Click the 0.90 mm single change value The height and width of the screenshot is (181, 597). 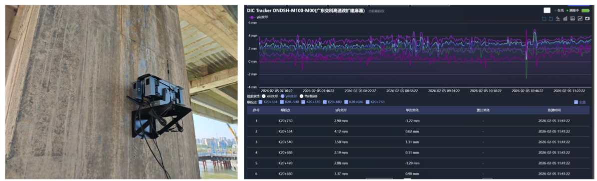pyautogui.click(x=412, y=174)
